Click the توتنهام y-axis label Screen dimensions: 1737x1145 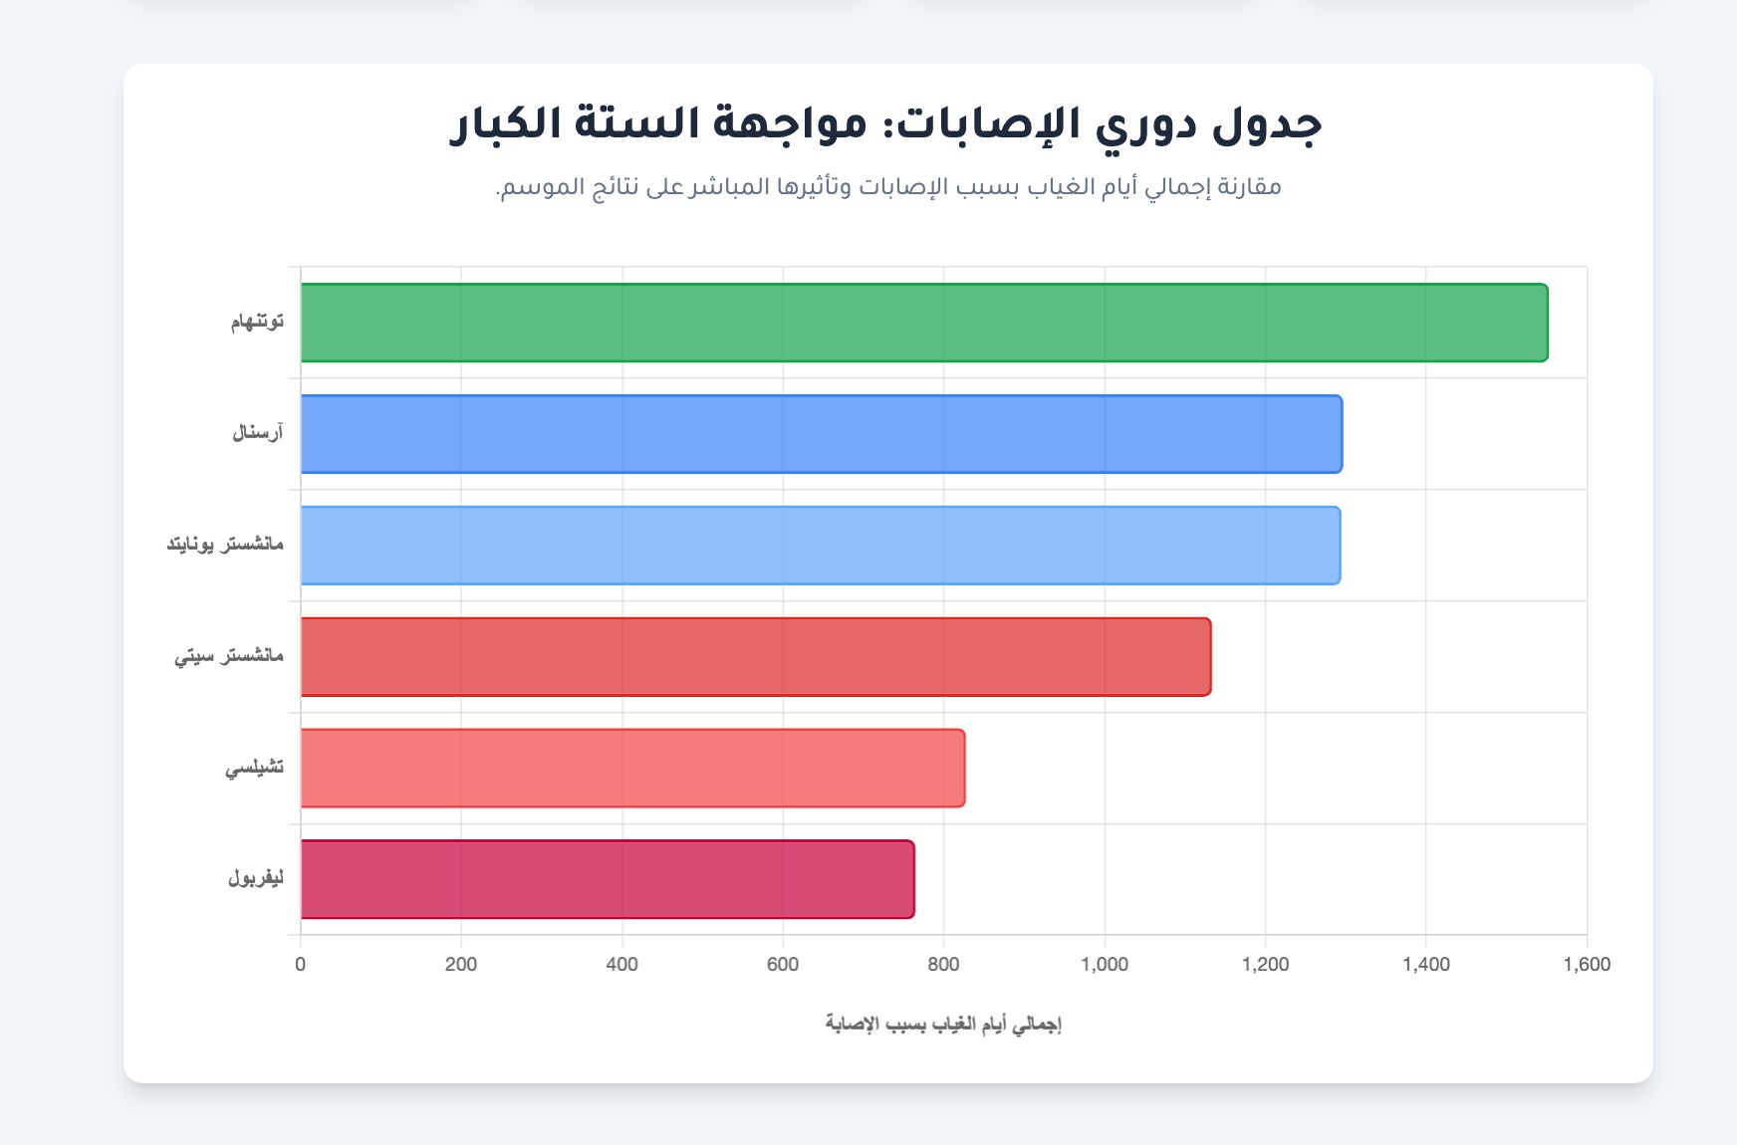click(258, 322)
